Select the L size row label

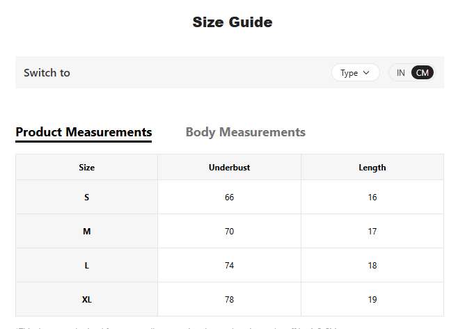87,266
